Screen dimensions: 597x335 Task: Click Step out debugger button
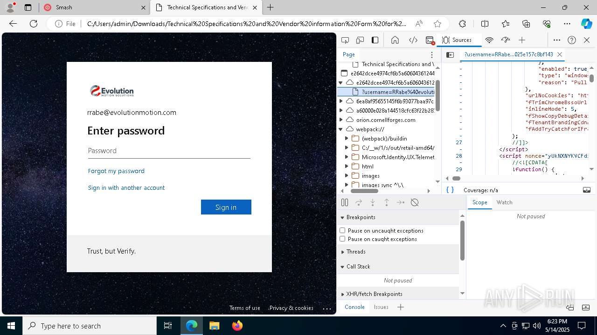tap(387, 202)
